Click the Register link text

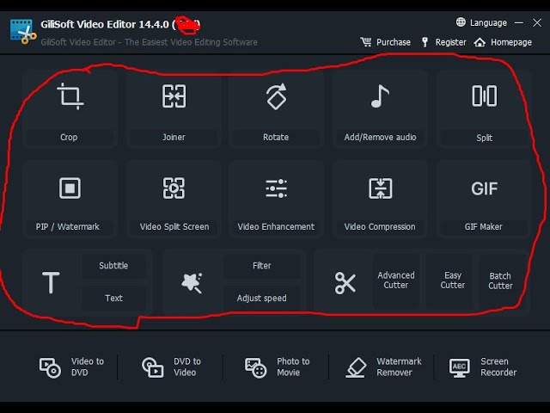click(450, 42)
